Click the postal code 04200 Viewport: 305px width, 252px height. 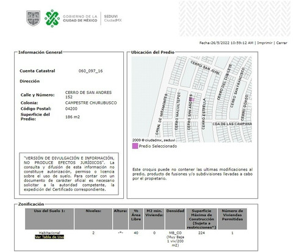click(x=71, y=109)
